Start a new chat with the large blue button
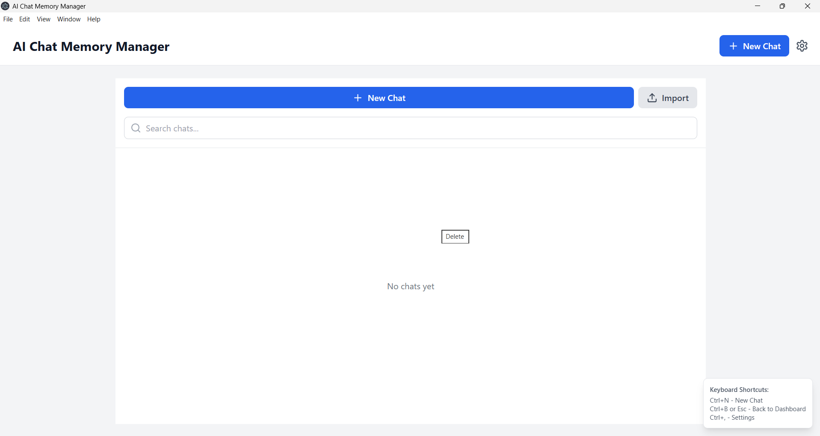This screenshot has height=436, width=820. [x=379, y=98]
